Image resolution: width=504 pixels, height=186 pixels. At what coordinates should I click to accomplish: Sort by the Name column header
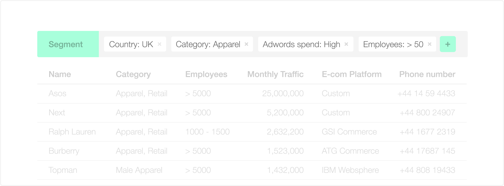(60, 74)
